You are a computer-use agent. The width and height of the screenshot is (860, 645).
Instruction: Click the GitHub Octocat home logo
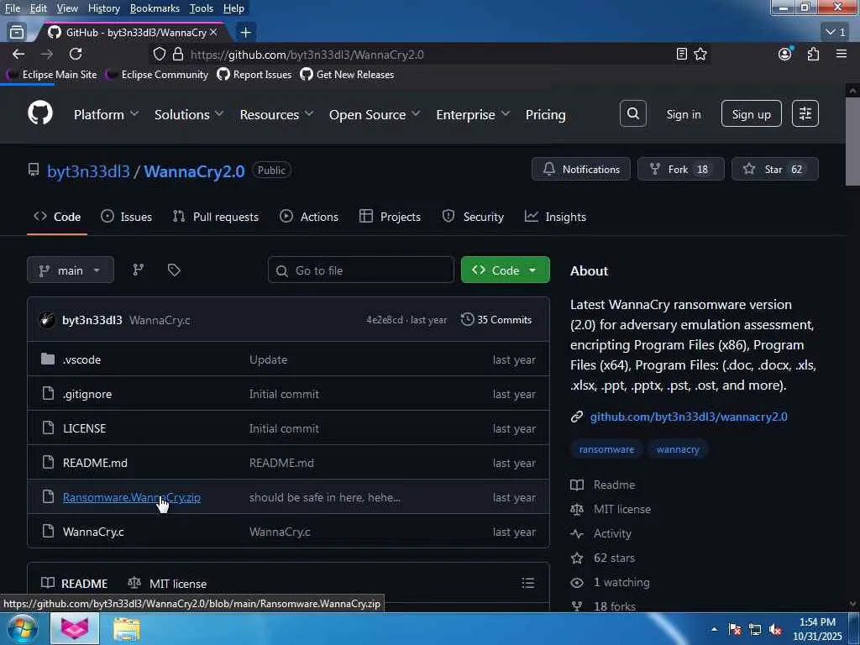[x=40, y=113]
